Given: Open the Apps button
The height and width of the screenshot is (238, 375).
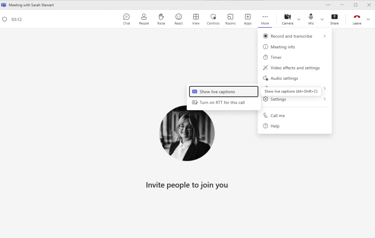Looking at the screenshot, I should click(248, 19).
